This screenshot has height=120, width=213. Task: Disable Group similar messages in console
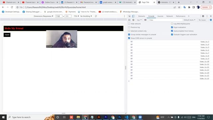[x=129, y=35]
